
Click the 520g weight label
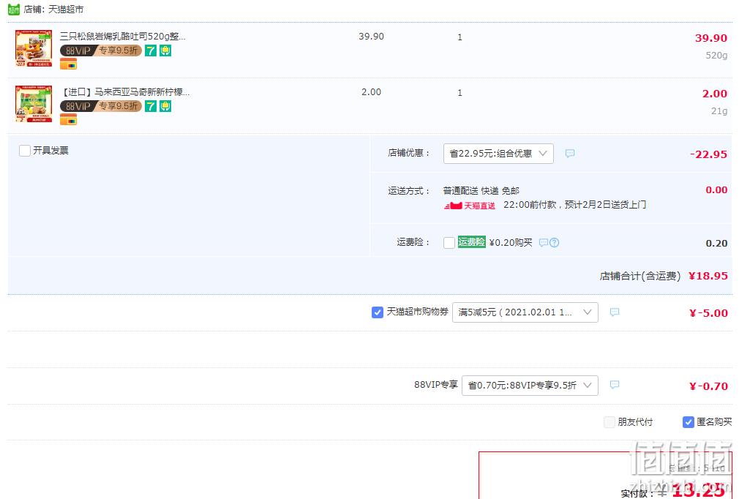[x=716, y=55]
